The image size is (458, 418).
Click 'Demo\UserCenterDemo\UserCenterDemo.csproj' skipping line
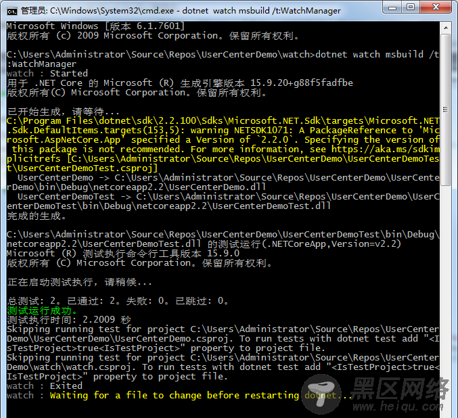223,339
